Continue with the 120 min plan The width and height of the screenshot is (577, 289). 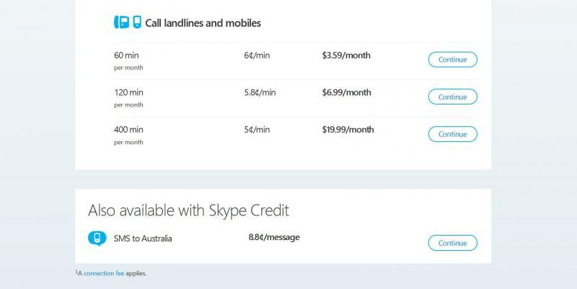click(x=453, y=97)
